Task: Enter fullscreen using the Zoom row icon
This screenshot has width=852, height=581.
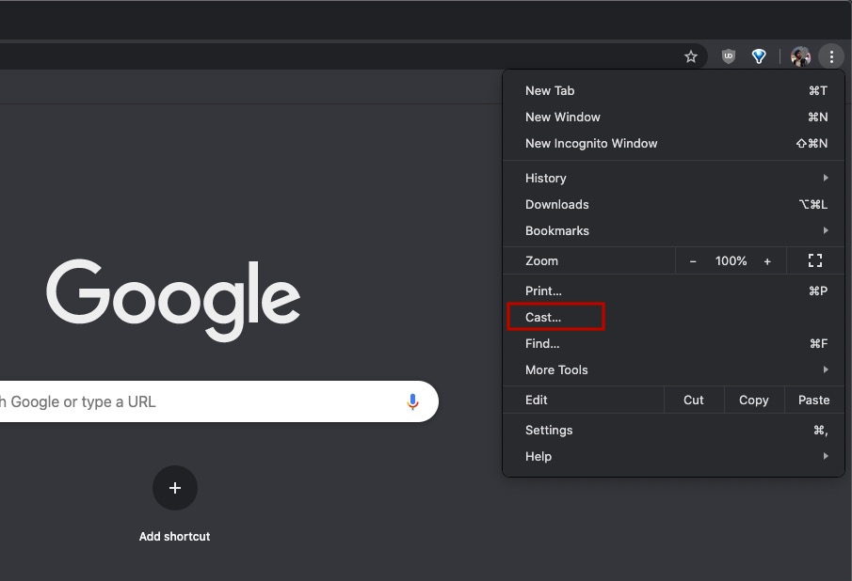Action: pyautogui.click(x=815, y=260)
